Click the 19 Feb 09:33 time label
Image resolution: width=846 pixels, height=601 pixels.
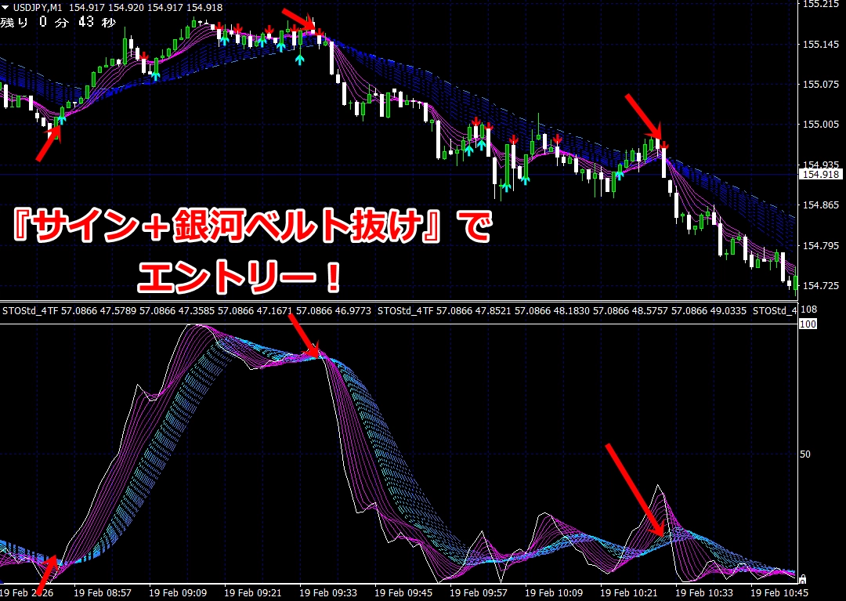point(328,593)
